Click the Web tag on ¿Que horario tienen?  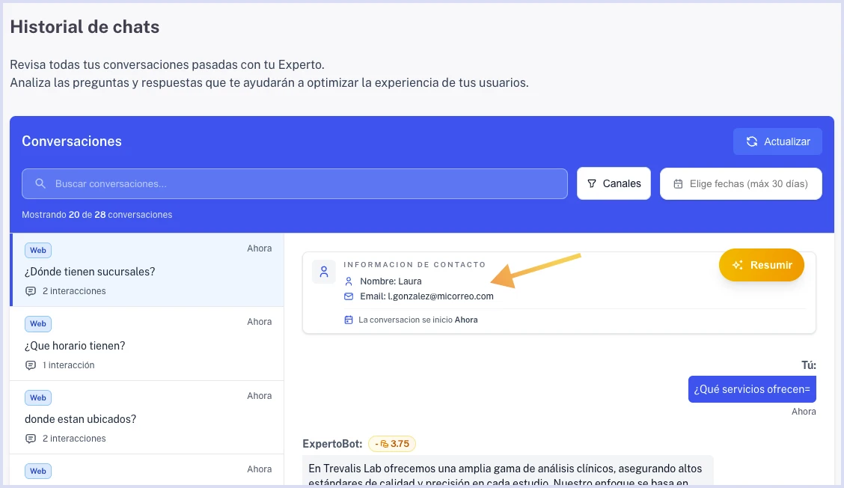point(37,324)
